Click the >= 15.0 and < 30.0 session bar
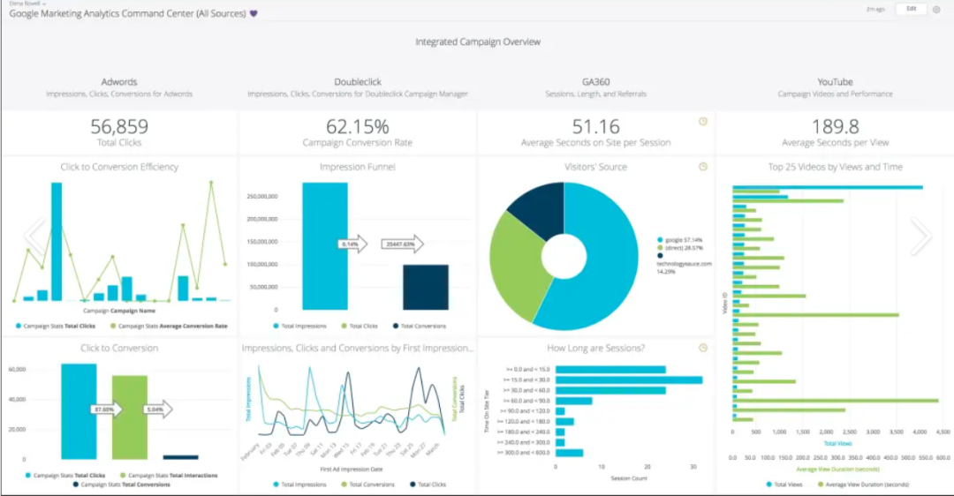The height and width of the screenshot is (496, 954). [x=629, y=380]
